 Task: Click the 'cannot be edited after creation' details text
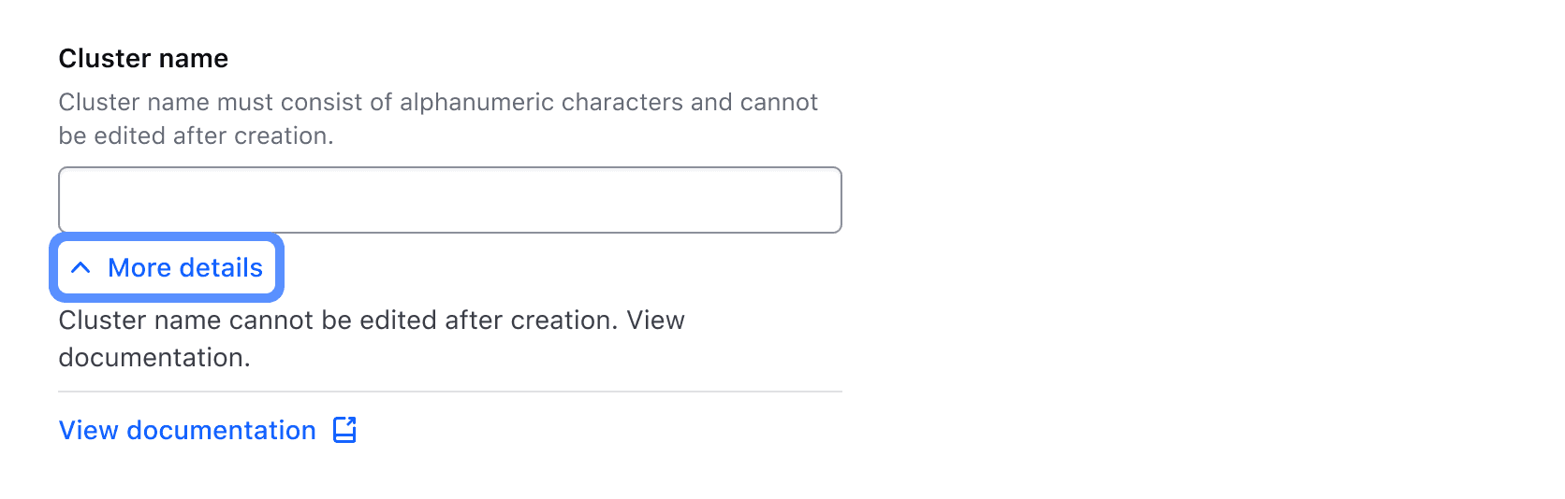[337, 321]
